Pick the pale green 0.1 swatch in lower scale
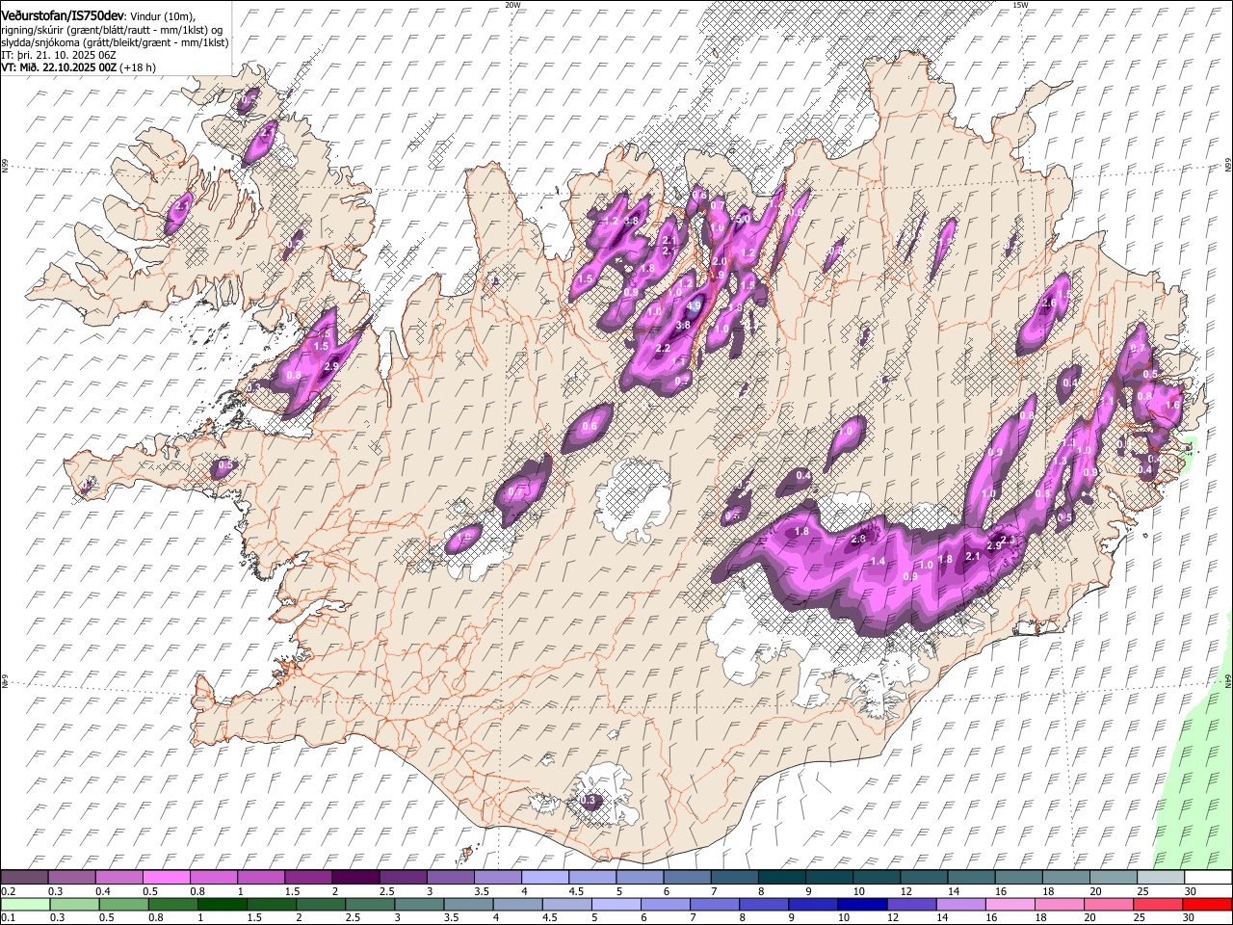Viewport: 1233px width, 925px height. click(27, 904)
